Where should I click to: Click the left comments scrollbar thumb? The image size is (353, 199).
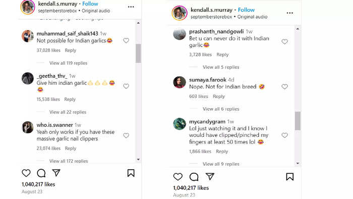tap(138, 54)
